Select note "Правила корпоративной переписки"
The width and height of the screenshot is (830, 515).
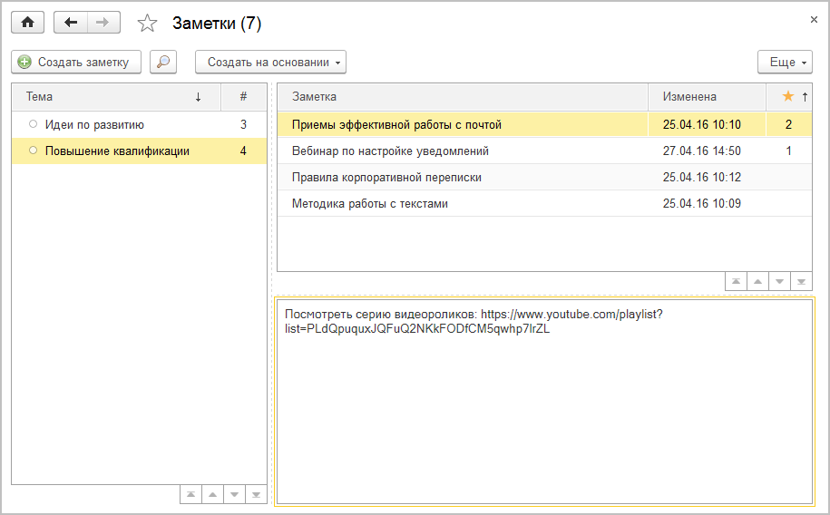pyautogui.click(x=386, y=178)
